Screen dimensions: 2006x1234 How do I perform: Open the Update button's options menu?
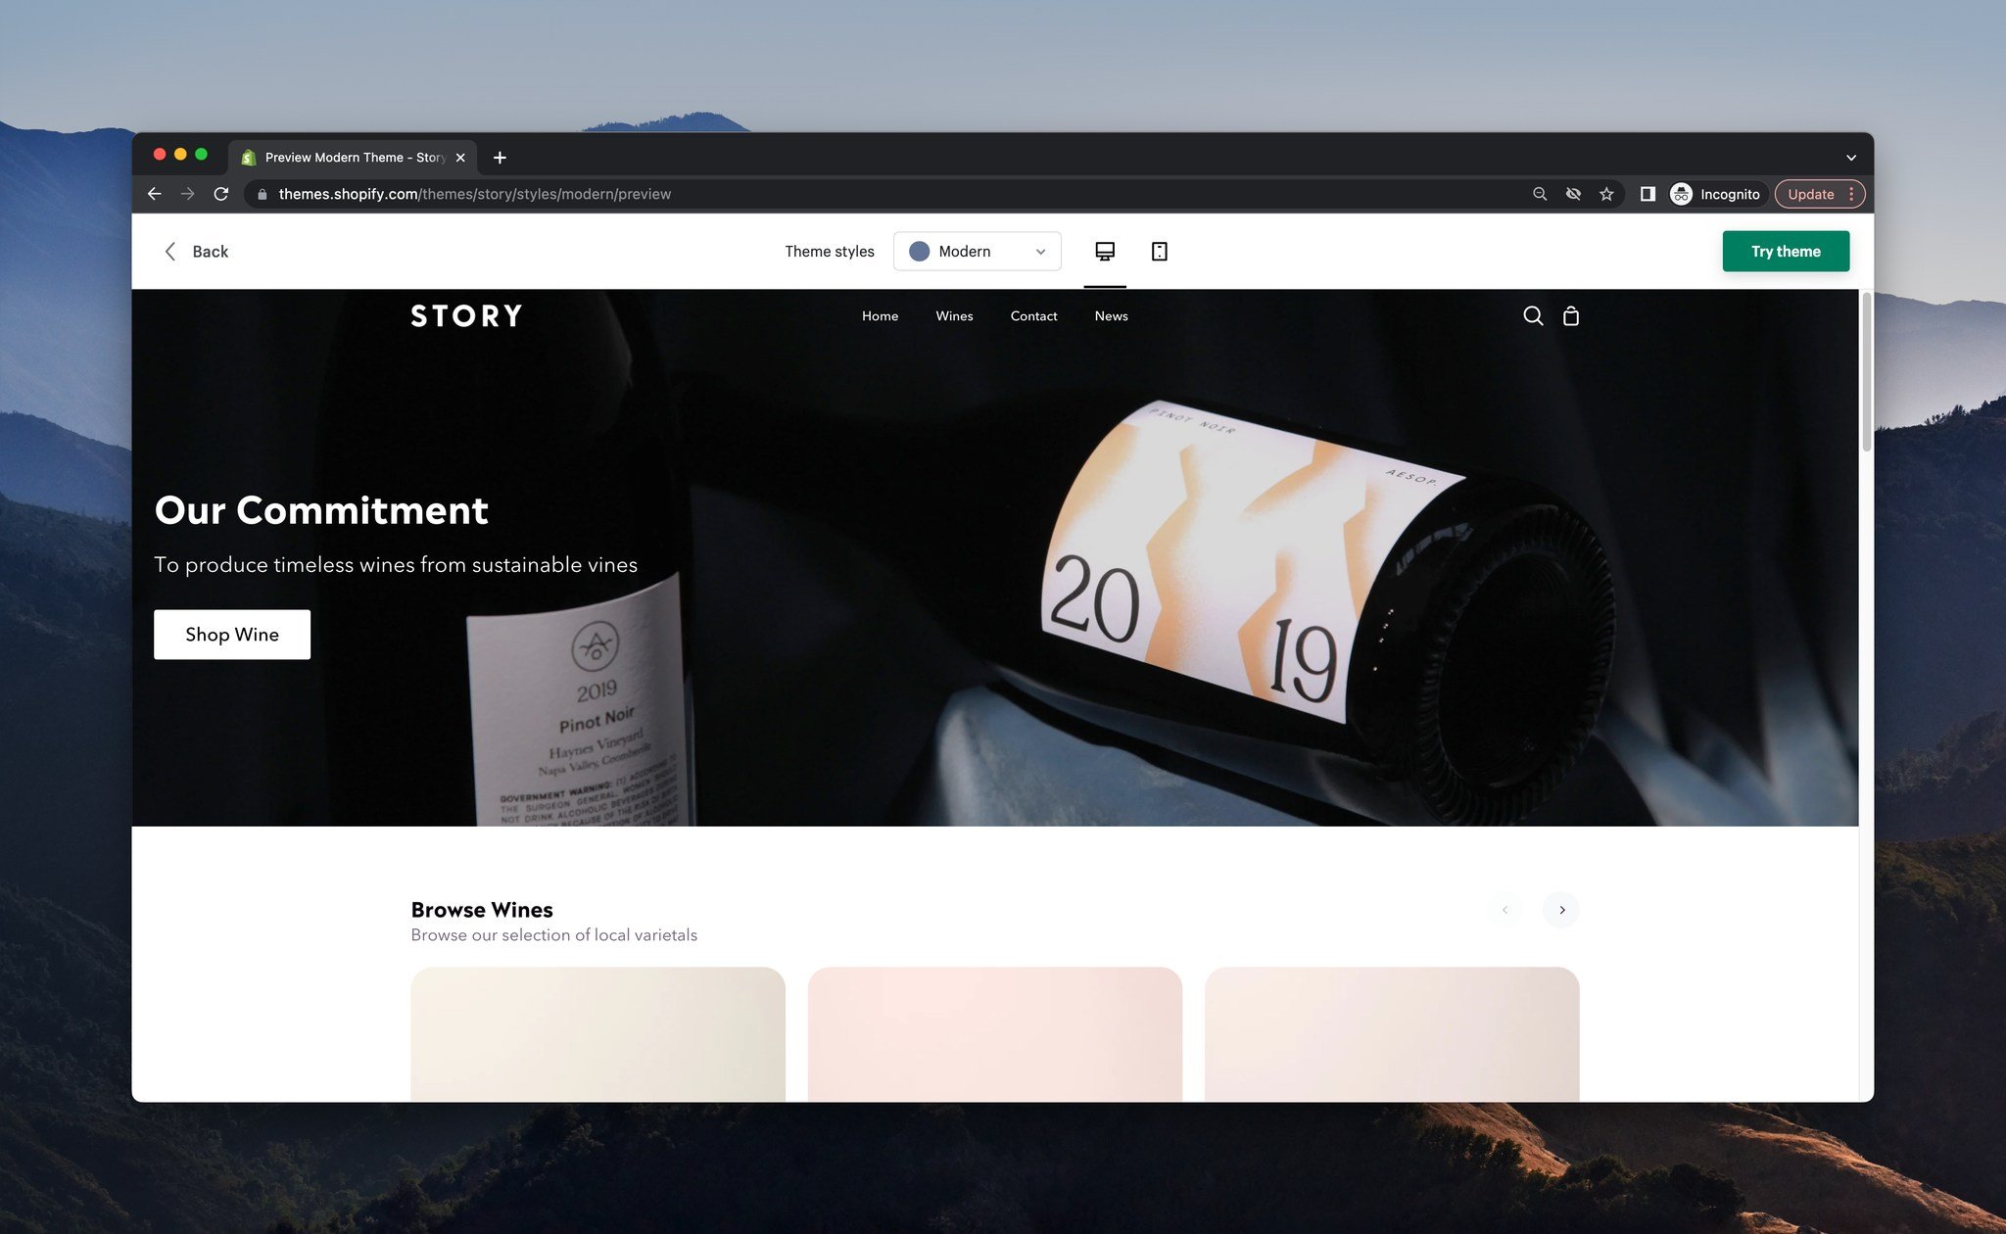[x=1850, y=193]
